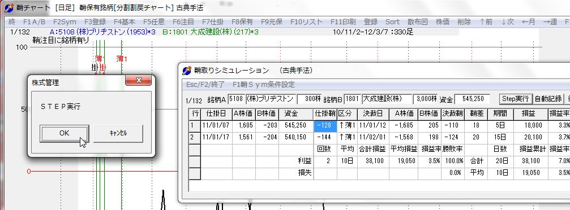Click the 損益 cell 20,100
570x210 pixels.
point(530,138)
